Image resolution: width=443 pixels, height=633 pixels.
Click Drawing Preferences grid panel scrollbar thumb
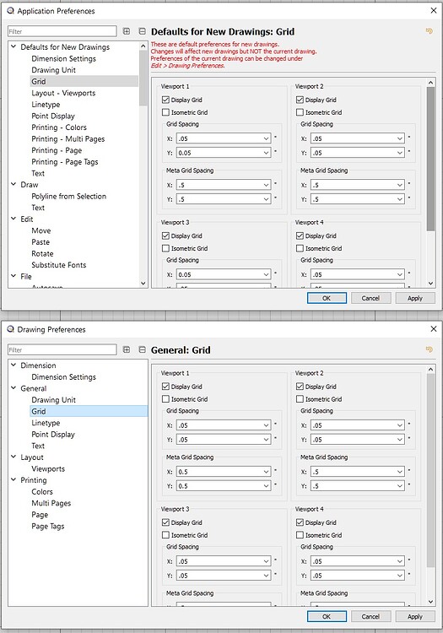pos(430,471)
